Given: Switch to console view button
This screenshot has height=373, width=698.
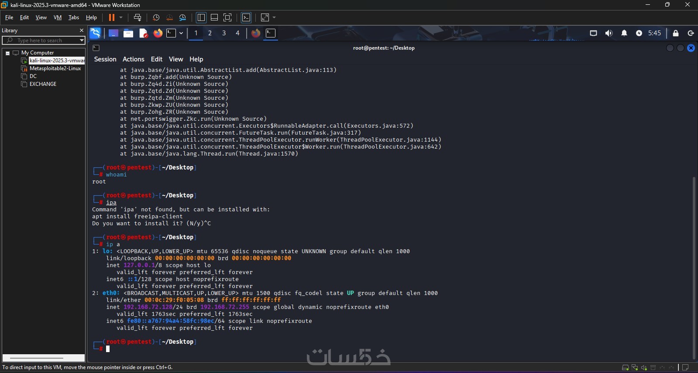Looking at the screenshot, I should tap(247, 17).
